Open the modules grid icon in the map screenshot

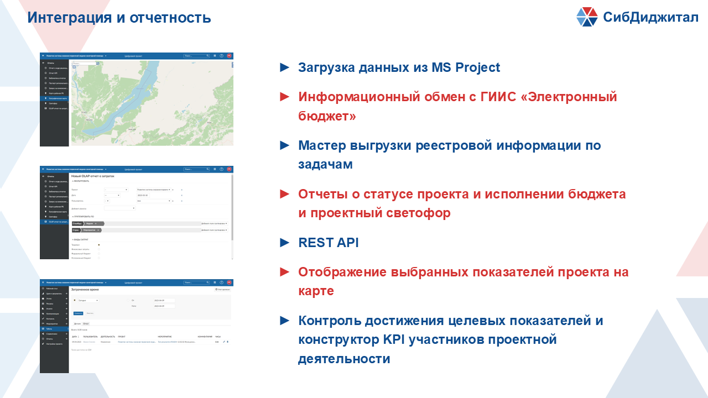(x=215, y=56)
